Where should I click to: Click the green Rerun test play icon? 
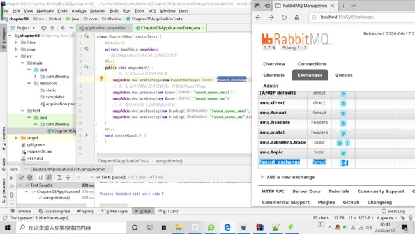[x=11, y=178]
